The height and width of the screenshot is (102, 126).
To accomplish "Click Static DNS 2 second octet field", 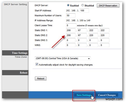I will pos(82,35).
